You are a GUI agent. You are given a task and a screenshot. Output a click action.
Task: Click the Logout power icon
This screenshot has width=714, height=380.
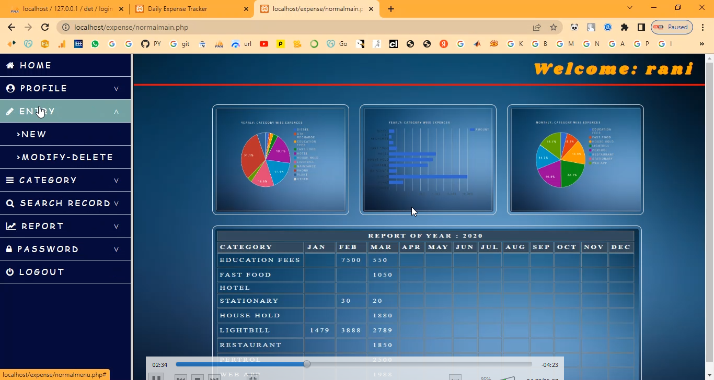click(x=10, y=272)
